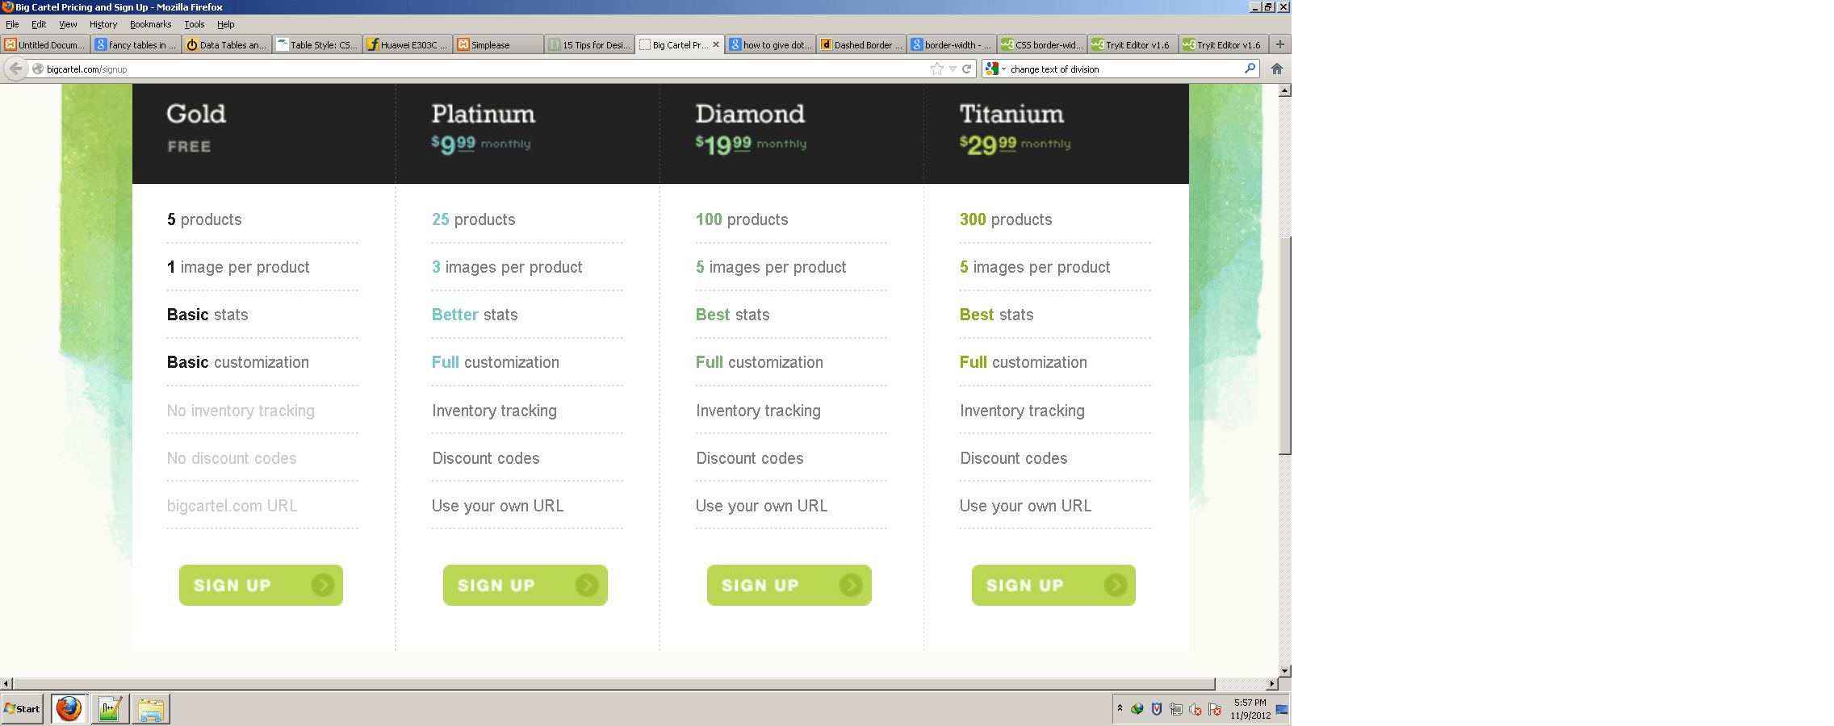Open the bookmark dropdown arrow in address bar
The width and height of the screenshot is (1834, 726).
[x=951, y=69]
